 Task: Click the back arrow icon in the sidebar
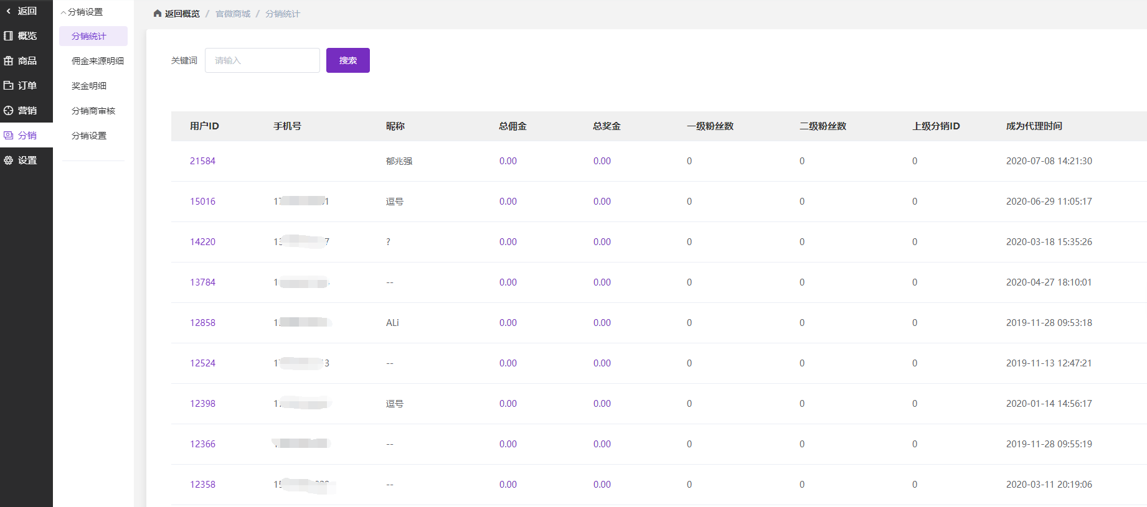click(x=8, y=11)
